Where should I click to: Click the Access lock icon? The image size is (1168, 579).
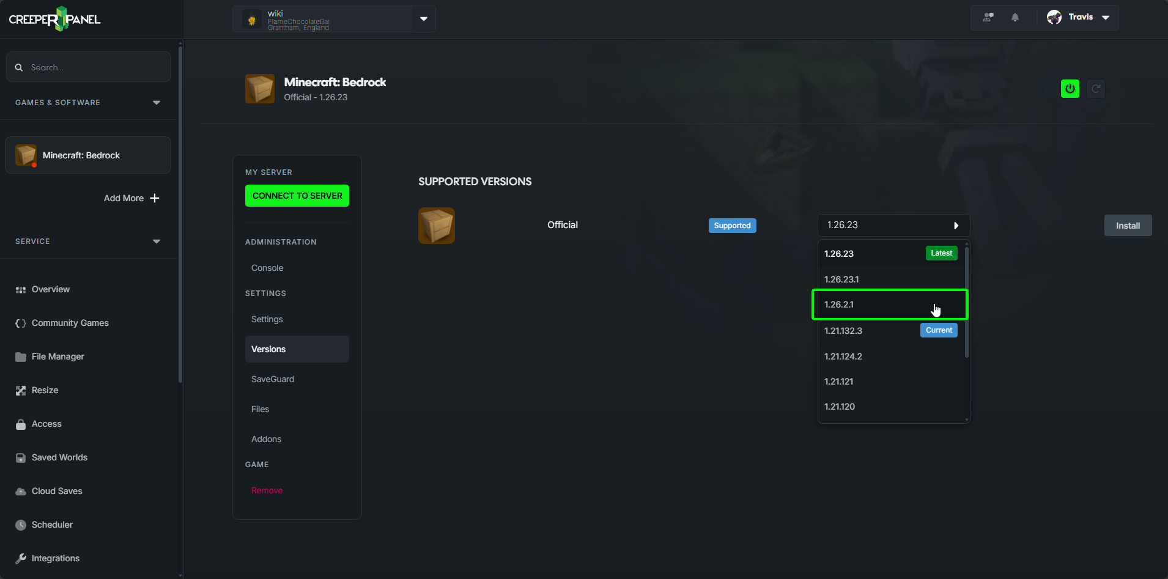point(21,424)
